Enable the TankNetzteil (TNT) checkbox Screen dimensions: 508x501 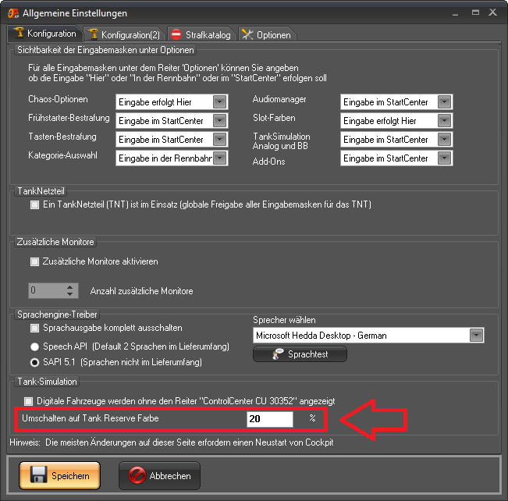pyautogui.click(x=34, y=204)
